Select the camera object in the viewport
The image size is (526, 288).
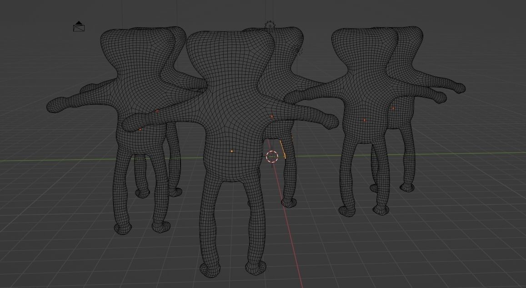pyautogui.click(x=79, y=26)
